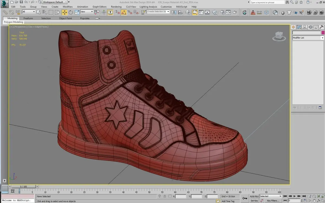
Task: Toggle Angle Snap on the toolbar
Action: (x=124, y=12)
